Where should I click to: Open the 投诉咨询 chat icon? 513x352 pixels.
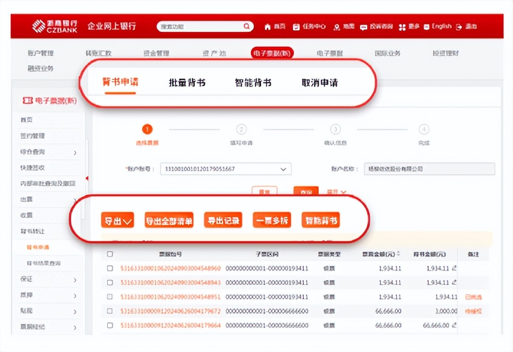click(x=363, y=27)
